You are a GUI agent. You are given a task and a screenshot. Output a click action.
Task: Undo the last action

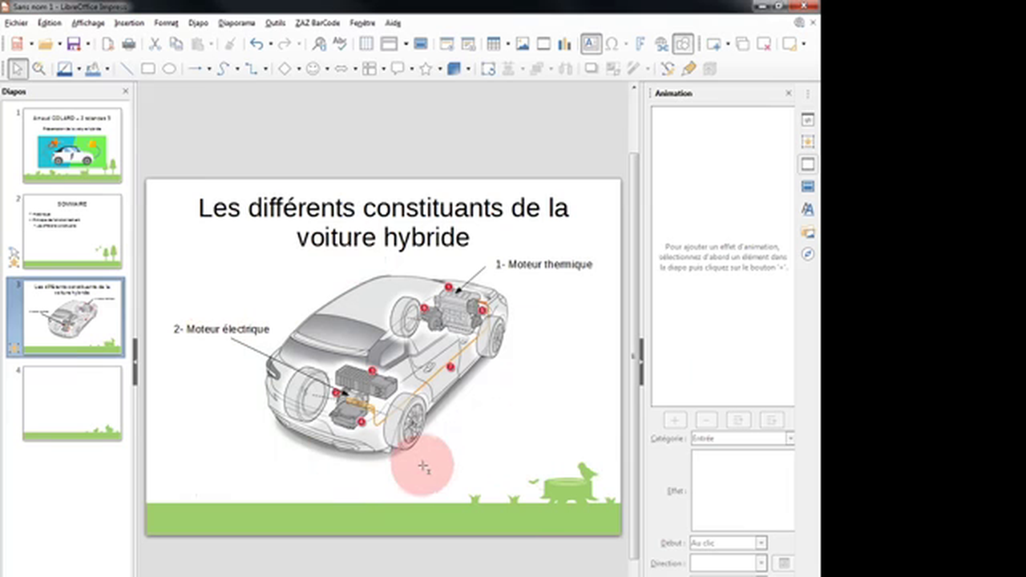coord(256,44)
